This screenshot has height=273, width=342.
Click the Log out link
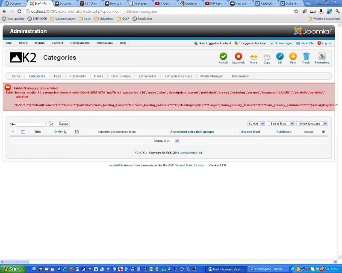324,43
